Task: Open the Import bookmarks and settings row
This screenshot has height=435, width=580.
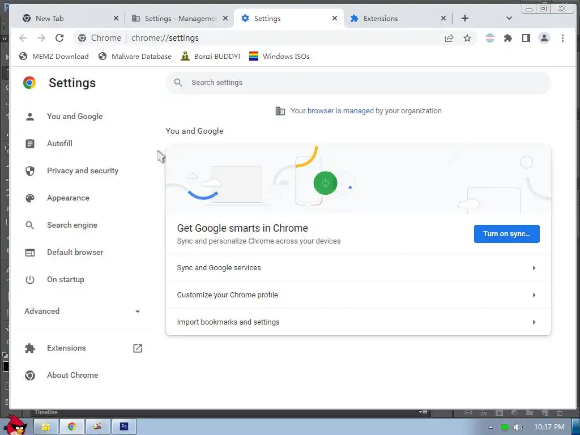Action: (x=358, y=322)
